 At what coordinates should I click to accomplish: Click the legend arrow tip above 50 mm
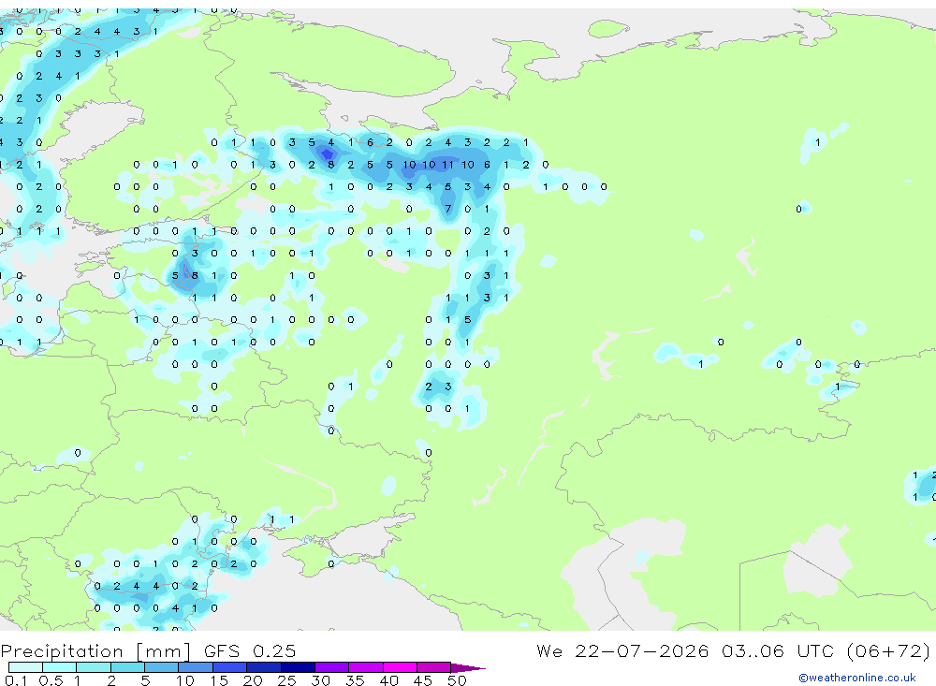coord(469,667)
